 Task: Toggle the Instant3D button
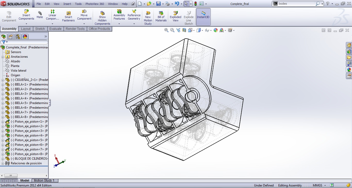coord(203,17)
